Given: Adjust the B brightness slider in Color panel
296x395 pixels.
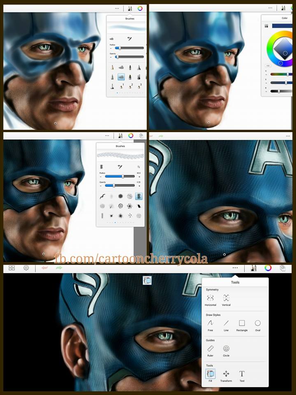Looking at the screenshot, I should click(281, 91).
